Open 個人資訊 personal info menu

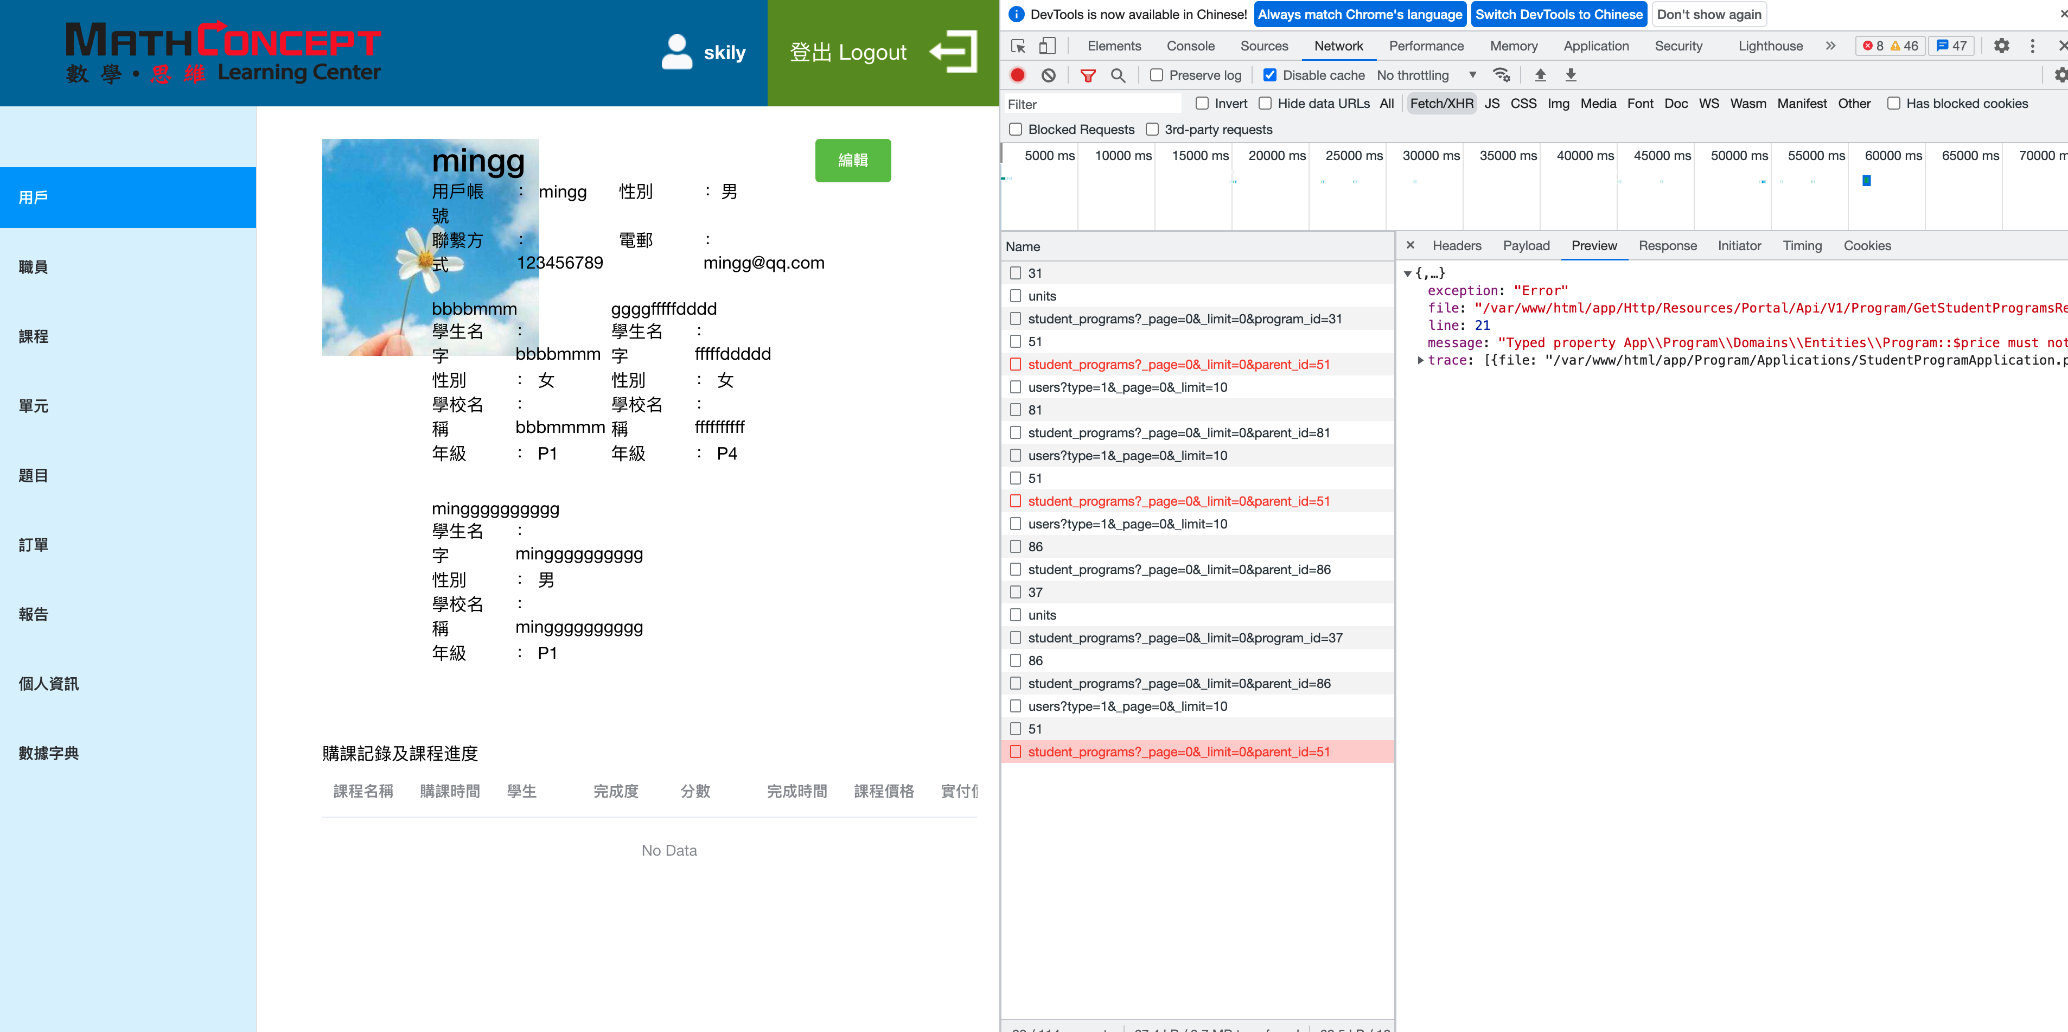[x=127, y=684]
